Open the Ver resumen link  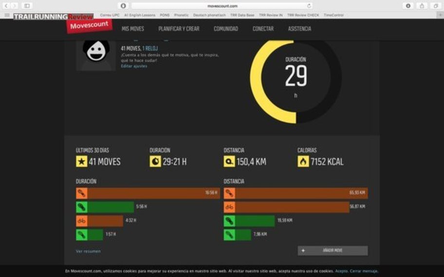[88, 251]
